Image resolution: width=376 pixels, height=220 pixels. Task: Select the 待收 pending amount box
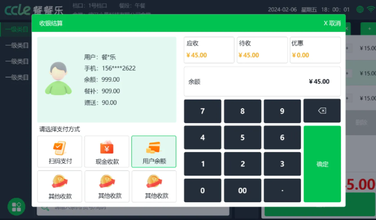(262, 50)
